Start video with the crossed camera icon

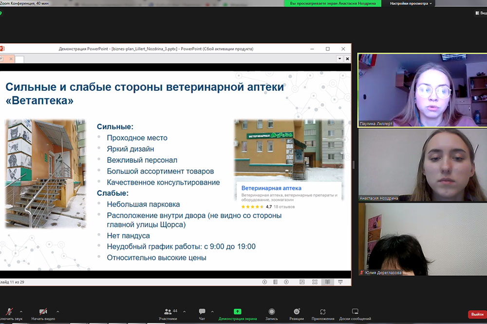point(43,312)
